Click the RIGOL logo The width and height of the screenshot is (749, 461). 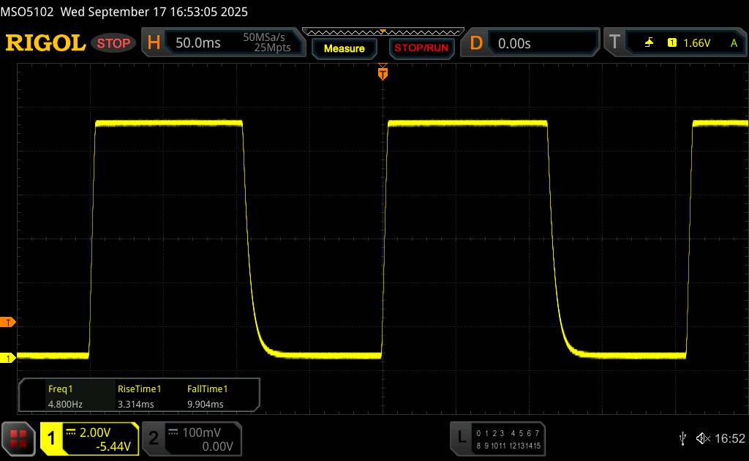pos(45,43)
